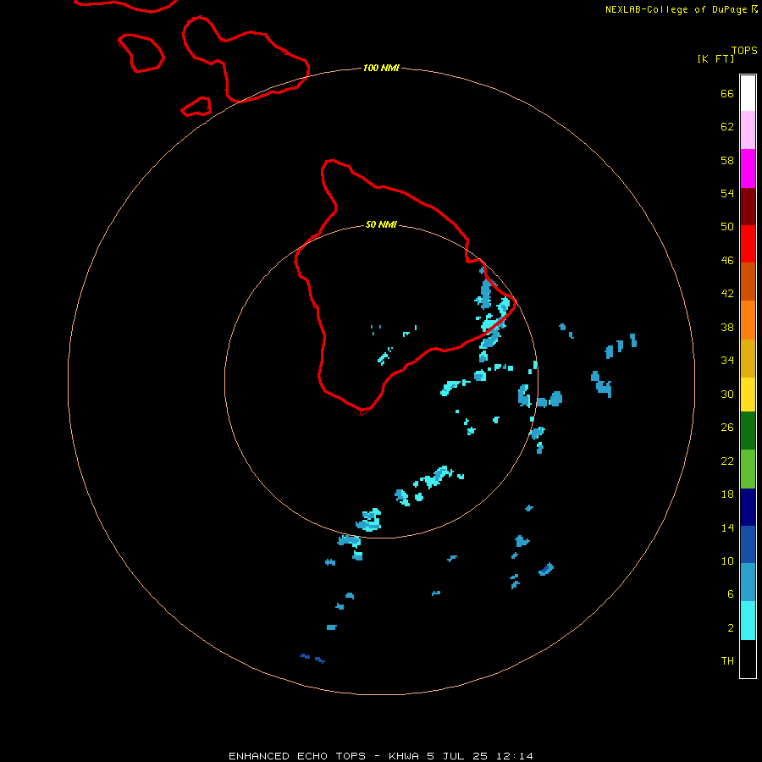
Task: Click the legend value 66
Action: (727, 93)
